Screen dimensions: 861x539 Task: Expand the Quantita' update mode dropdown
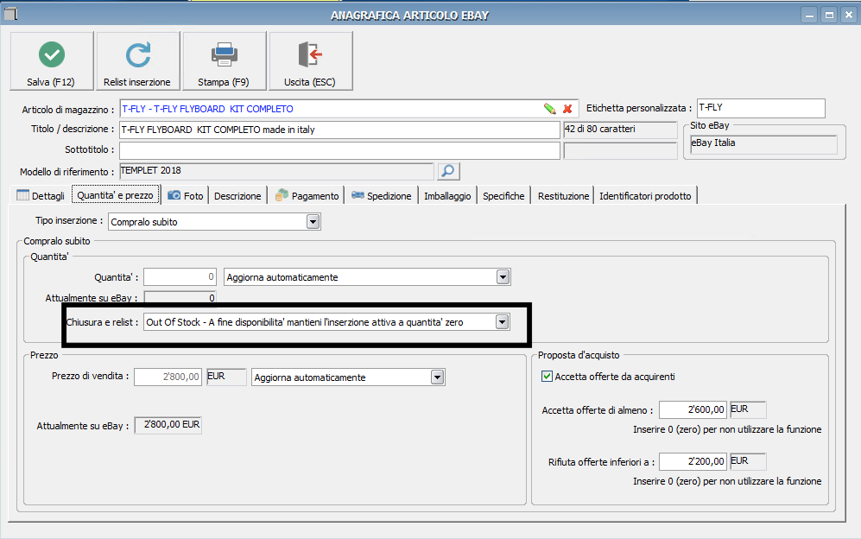(503, 277)
